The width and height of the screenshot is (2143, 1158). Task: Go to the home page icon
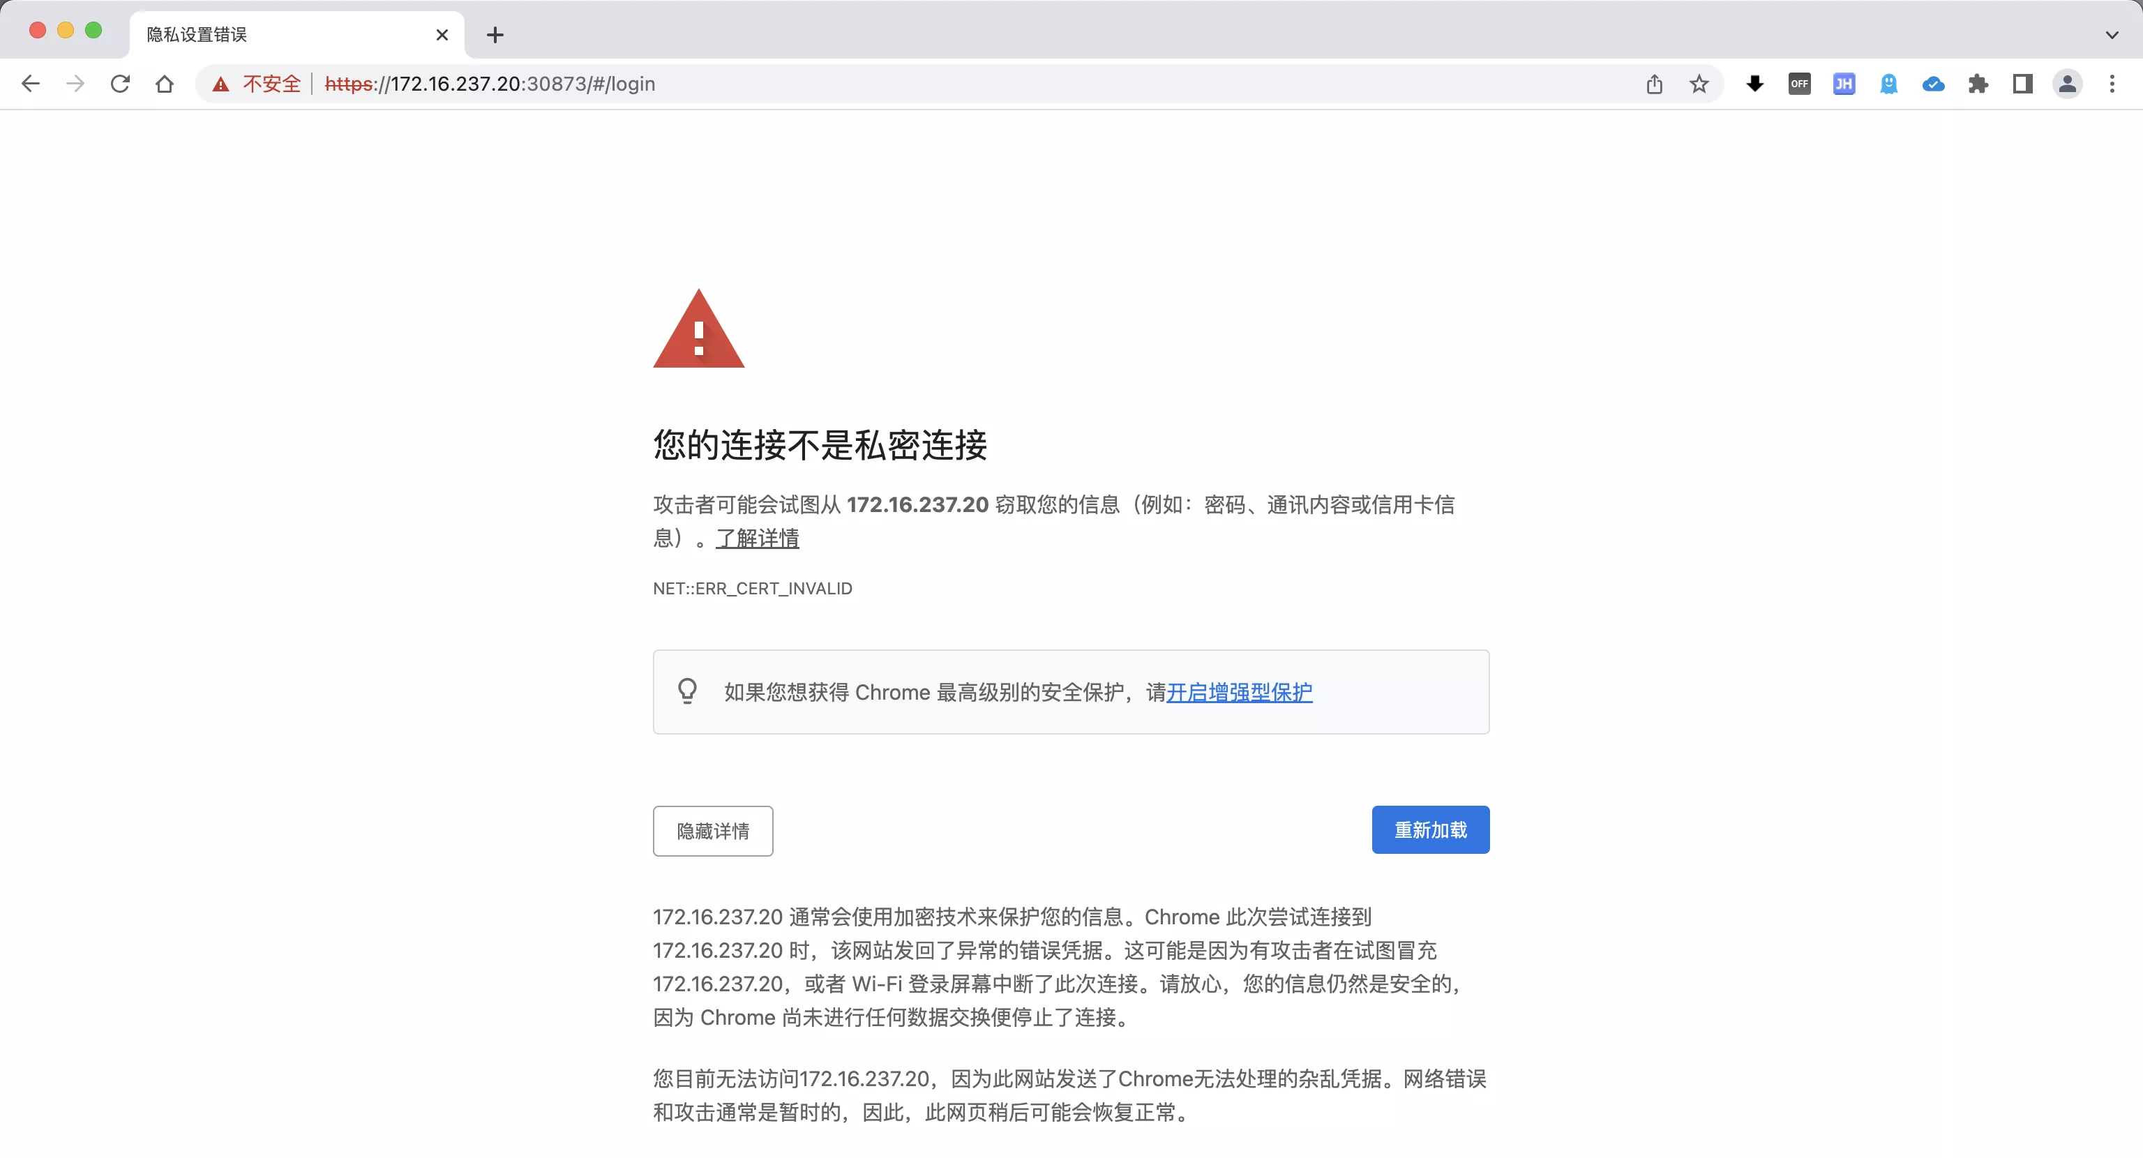click(165, 84)
